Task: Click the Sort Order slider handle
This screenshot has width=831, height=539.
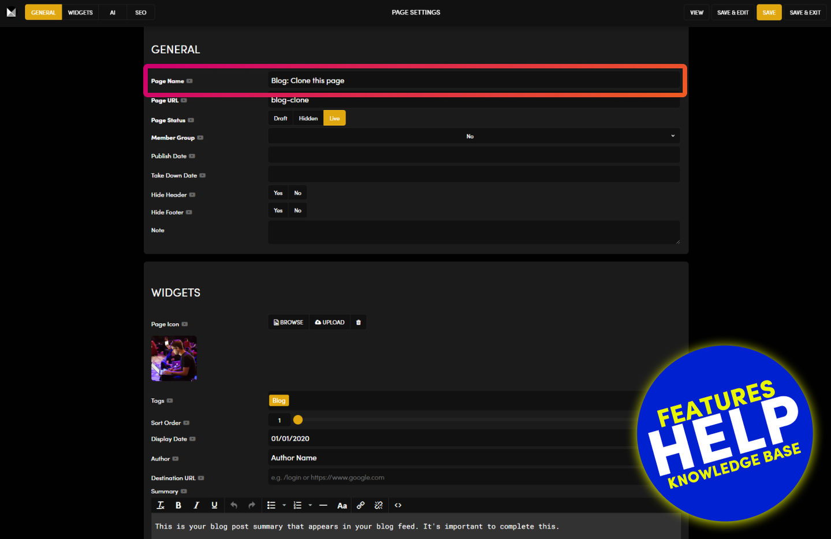Action: [298, 420]
